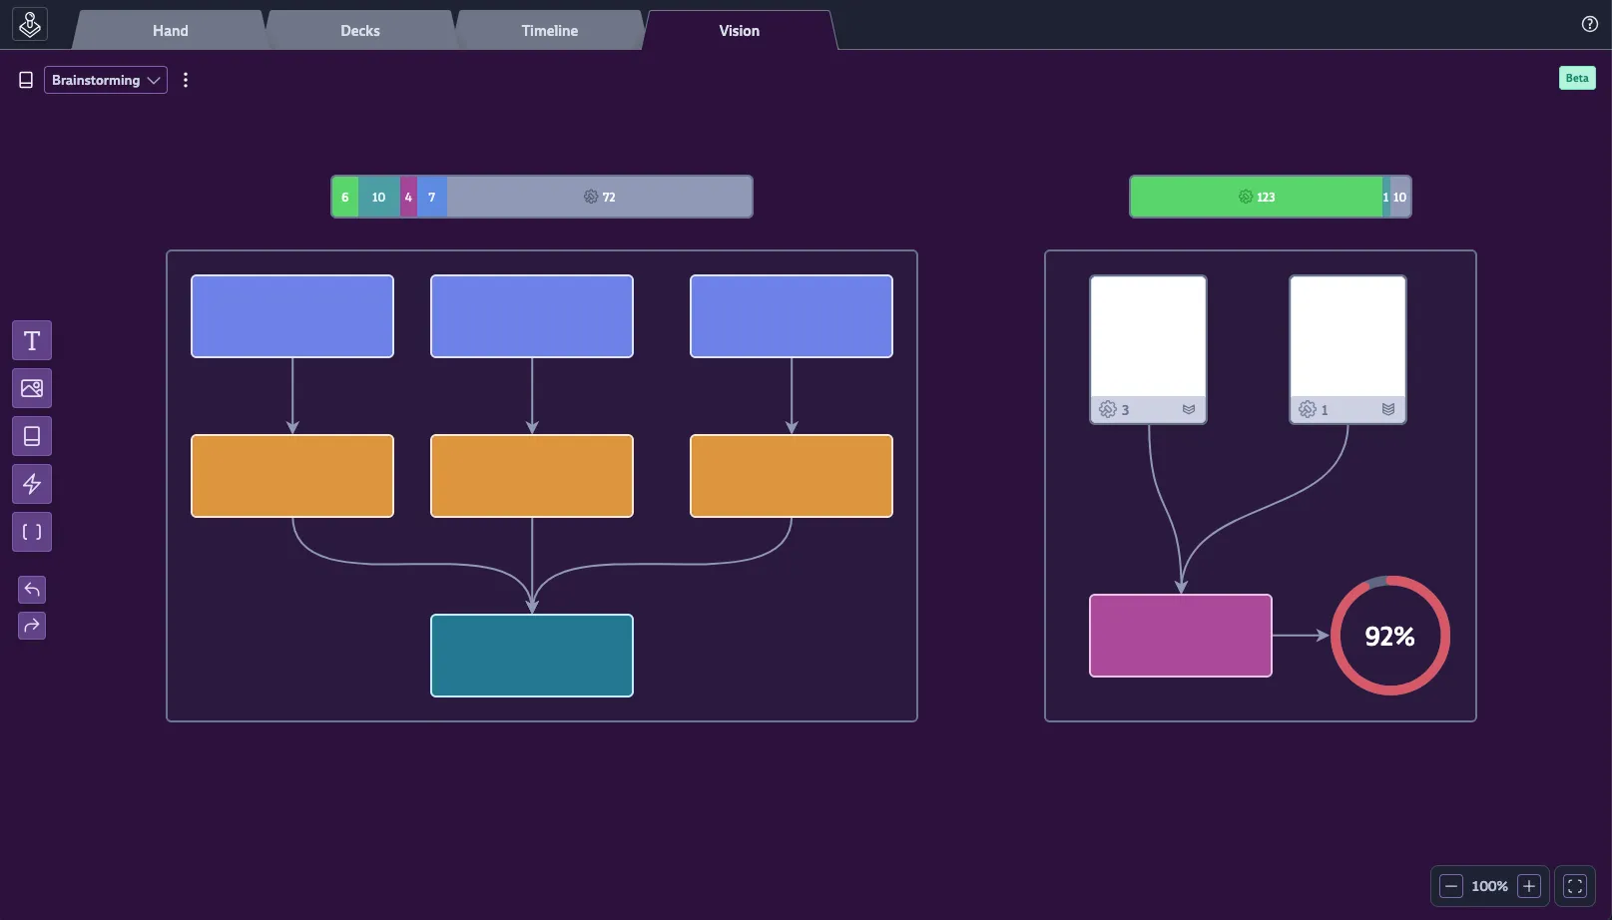This screenshot has width=1612, height=920.
Task: Open the Brainstorming dropdown
Action: (x=106, y=81)
